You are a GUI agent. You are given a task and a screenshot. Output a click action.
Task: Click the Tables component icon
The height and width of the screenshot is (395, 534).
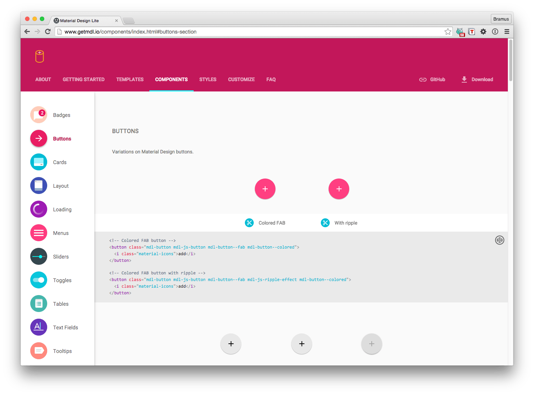(38, 304)
